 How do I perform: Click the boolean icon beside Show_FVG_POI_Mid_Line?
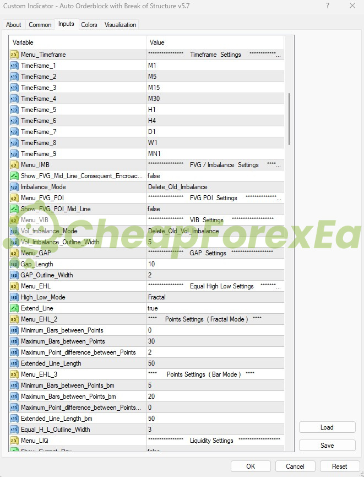click(14, 209)
